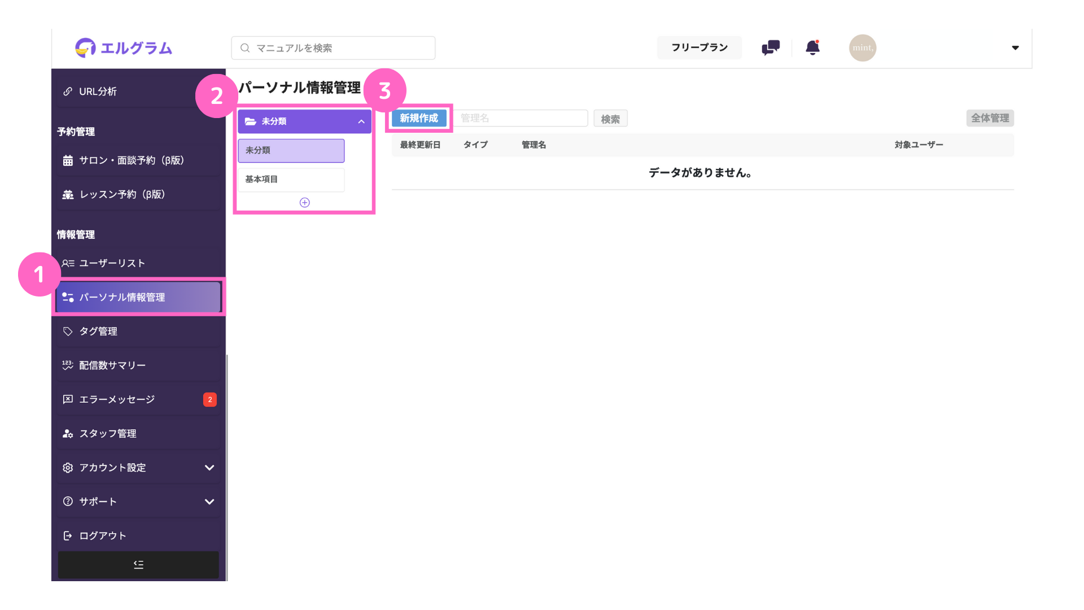The width and height of the screenshot is (1084, 610).
Task: Click the gear icon beside アカウント設定
Action: (x=68, y=468)
